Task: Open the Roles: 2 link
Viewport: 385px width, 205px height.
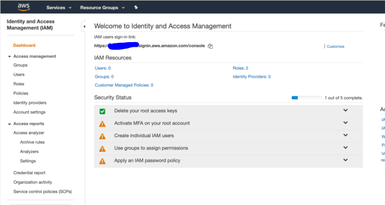Action: click(240, 68)
